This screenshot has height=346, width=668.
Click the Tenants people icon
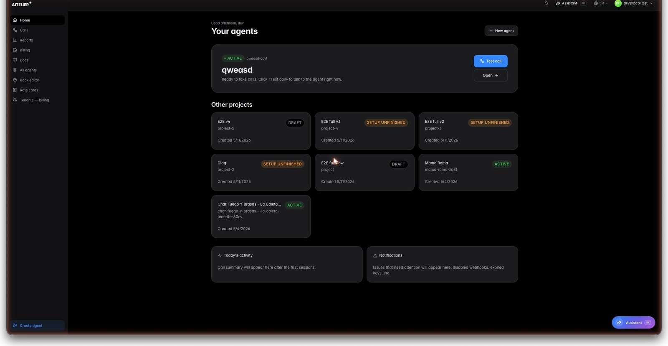pyautogui.click(x=15, y=100)
